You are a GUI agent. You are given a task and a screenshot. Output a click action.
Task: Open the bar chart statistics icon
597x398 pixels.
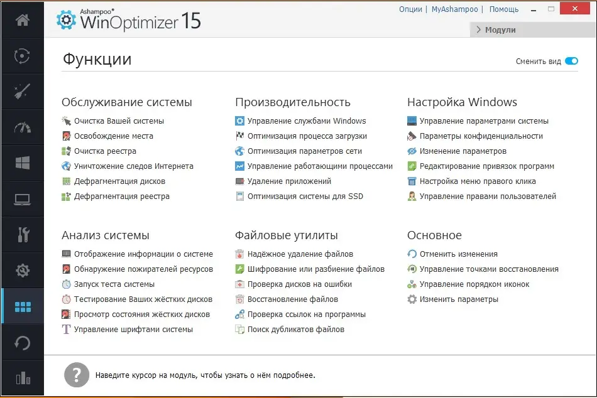point(22,377)
